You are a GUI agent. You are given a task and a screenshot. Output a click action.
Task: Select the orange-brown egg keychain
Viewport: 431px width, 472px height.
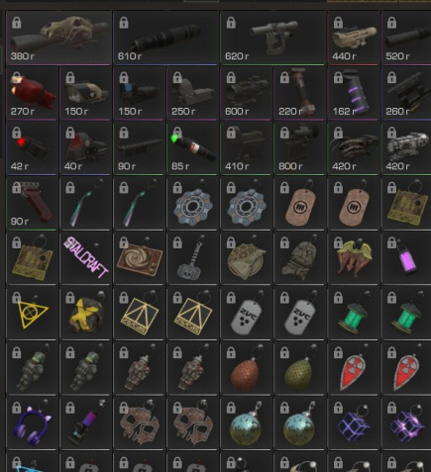coord(247,368)
